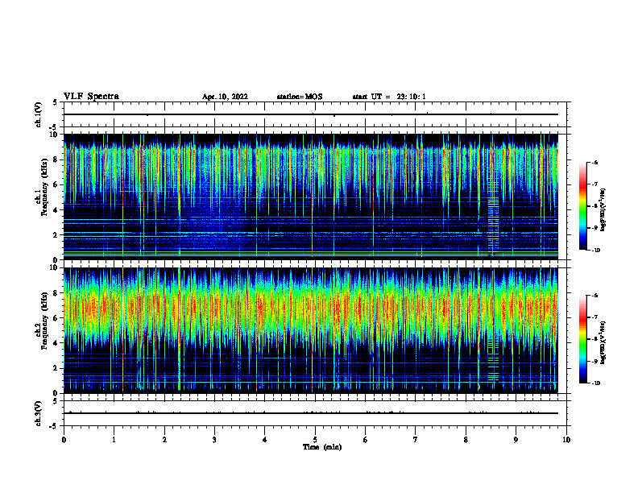Click time axis tick label "2"
The width and height of the screenshot is (638, 493).
coord(164,440)
